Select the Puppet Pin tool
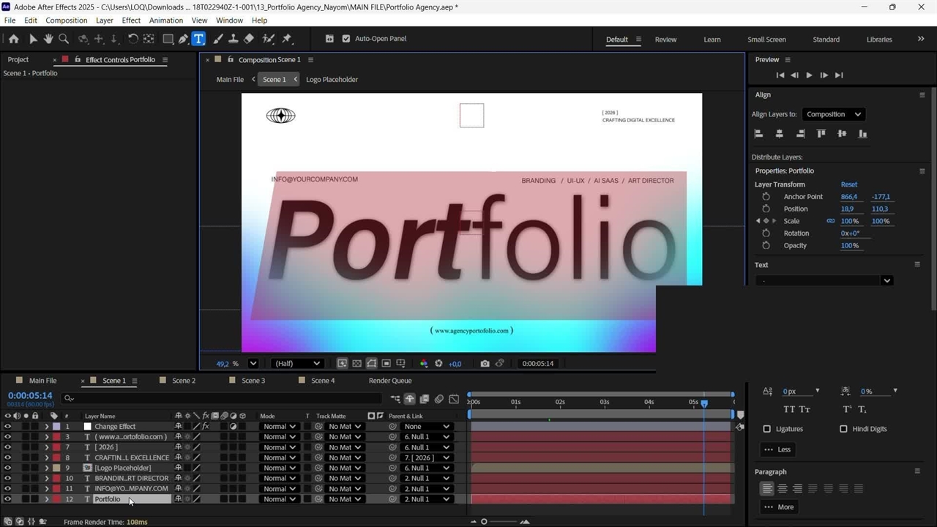 [x=287, y=39]
